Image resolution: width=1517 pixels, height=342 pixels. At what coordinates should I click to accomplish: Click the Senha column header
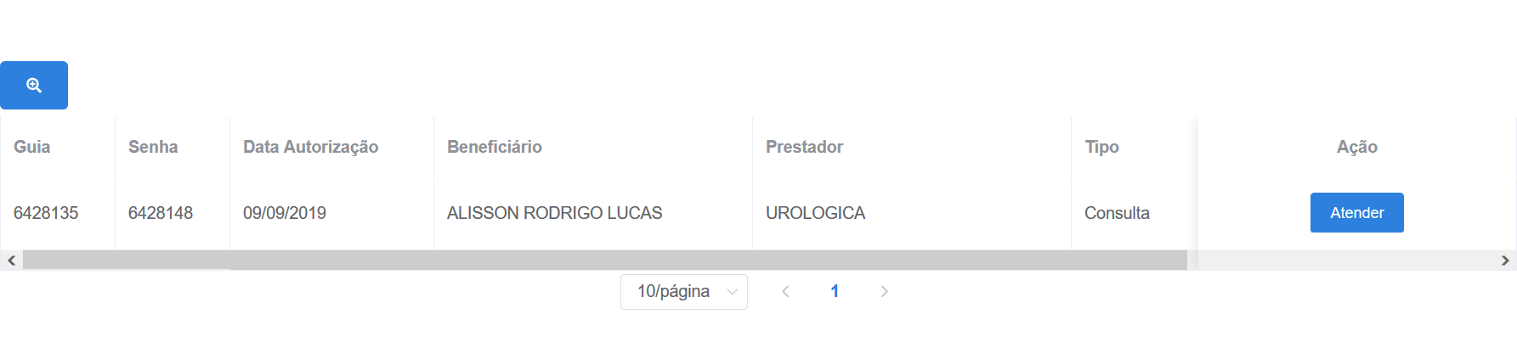[x=153, y=147]
